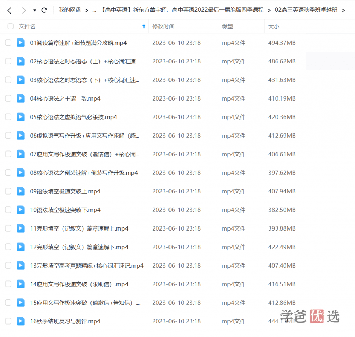355x337 pixels.
Task: Open file 04核心语法之主谓一致.mp4
Action: point(65,98)
